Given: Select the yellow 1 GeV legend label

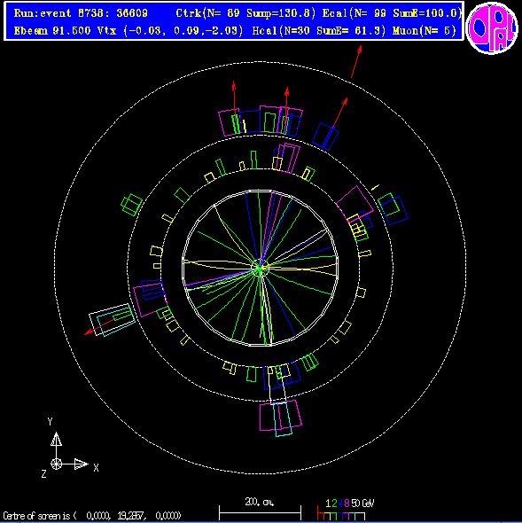Looking at the screenshot, I should 328,503.
